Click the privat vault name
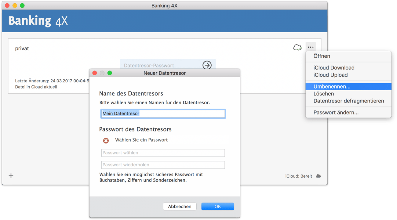This screenshot has height=220, width=397. coord(22,49)
